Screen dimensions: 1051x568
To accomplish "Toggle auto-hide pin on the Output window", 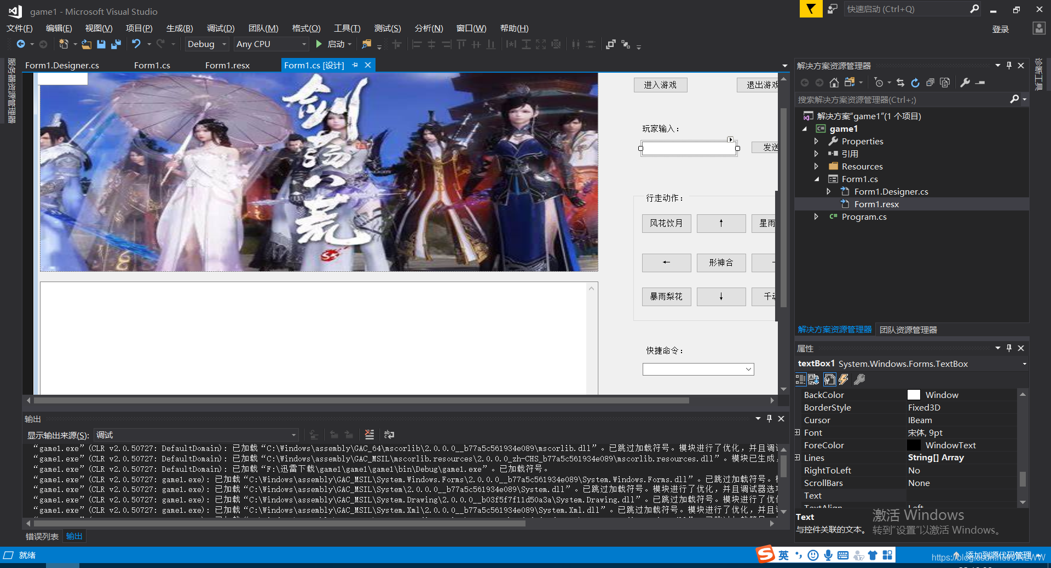I will click(x=769, y=418).
